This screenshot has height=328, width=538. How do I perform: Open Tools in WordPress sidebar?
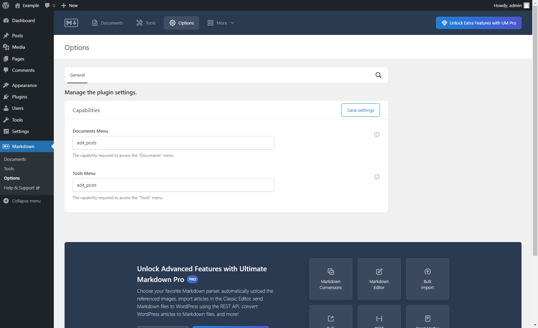coord(27,120)
